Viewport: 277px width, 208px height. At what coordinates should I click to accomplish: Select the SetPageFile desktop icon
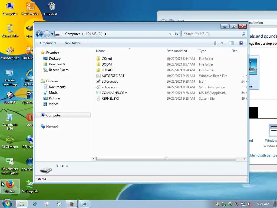30,186
